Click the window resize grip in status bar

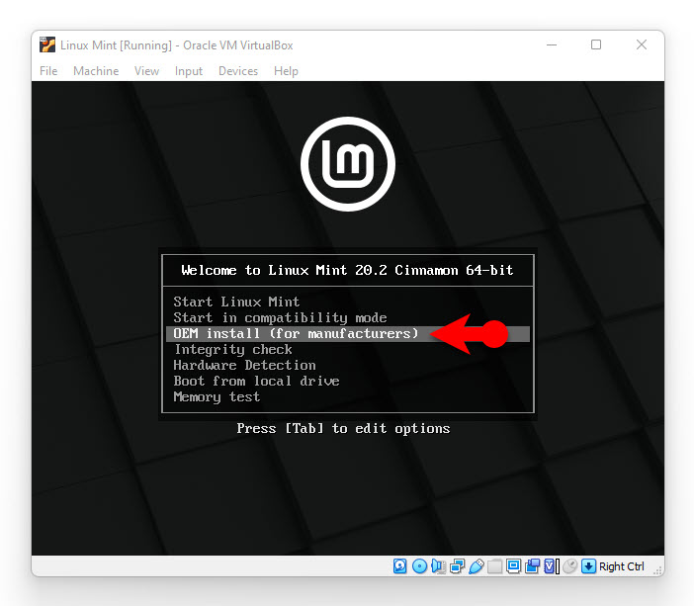[x=657, y=570]
